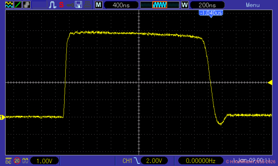Click the -1.040us trigger position marker
278x166 pixels.
coord(210,13)
